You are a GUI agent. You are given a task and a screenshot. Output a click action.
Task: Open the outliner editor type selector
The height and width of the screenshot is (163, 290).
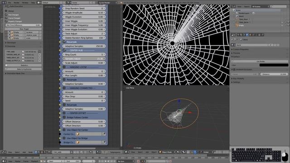[233, 6]
